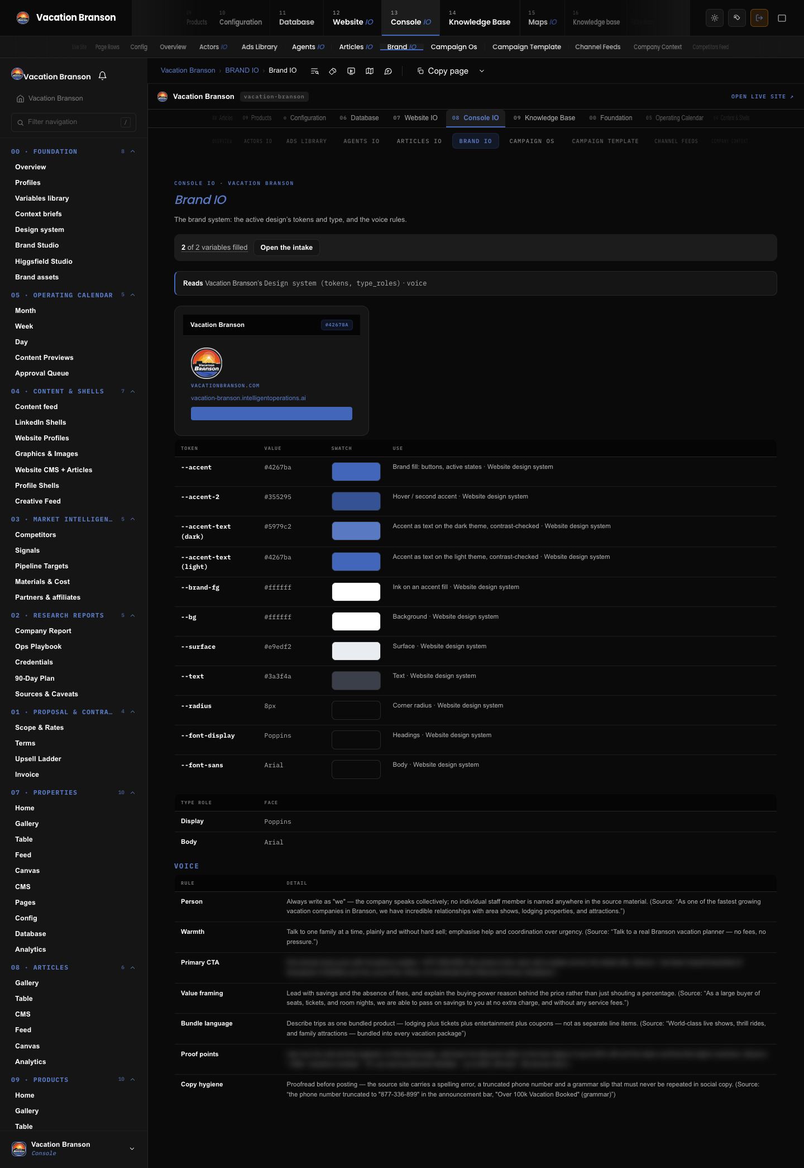Collapse the 05 Operating Calendar section
The width and height of the screenshot is (804, 1168).
pyautogui.click(x=132, y=295)
